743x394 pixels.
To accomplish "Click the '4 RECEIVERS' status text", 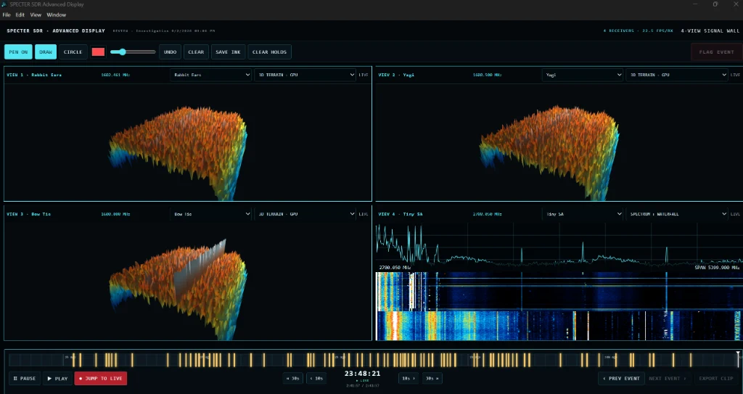I will 619,30.
